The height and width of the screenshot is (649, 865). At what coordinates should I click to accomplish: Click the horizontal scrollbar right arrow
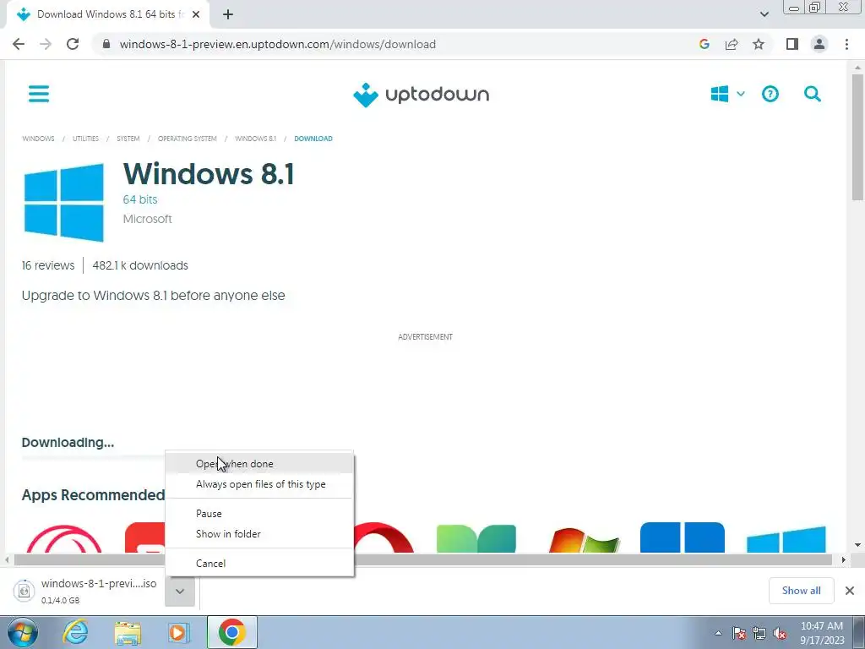pos(843,560)
